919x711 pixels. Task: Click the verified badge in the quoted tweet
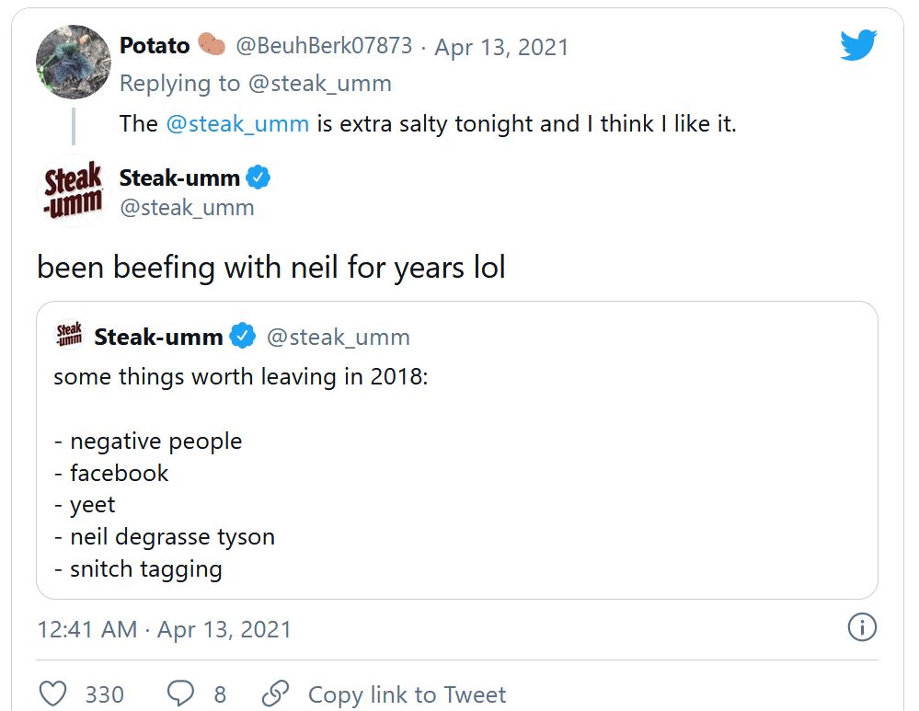241,337
